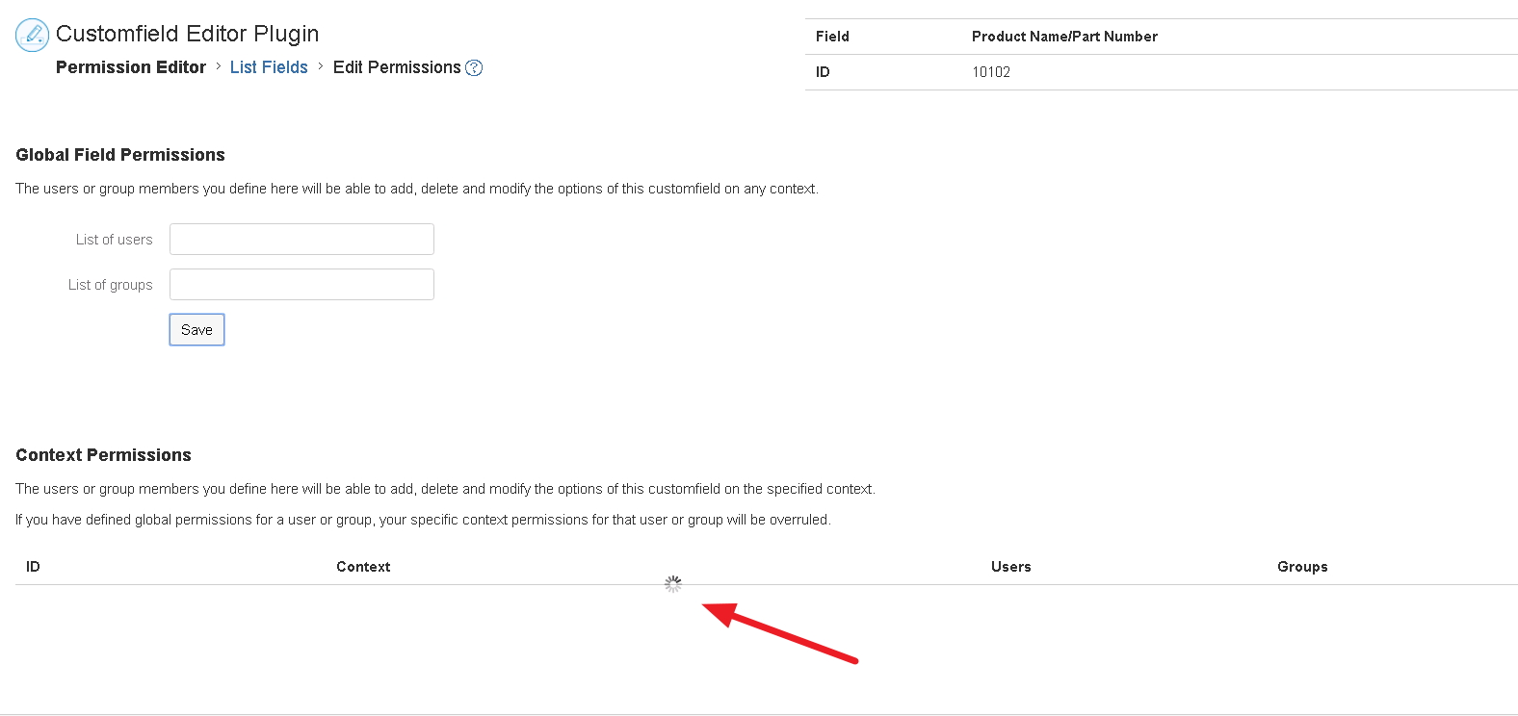Click the Users column header

click(x=1010, y=566)
